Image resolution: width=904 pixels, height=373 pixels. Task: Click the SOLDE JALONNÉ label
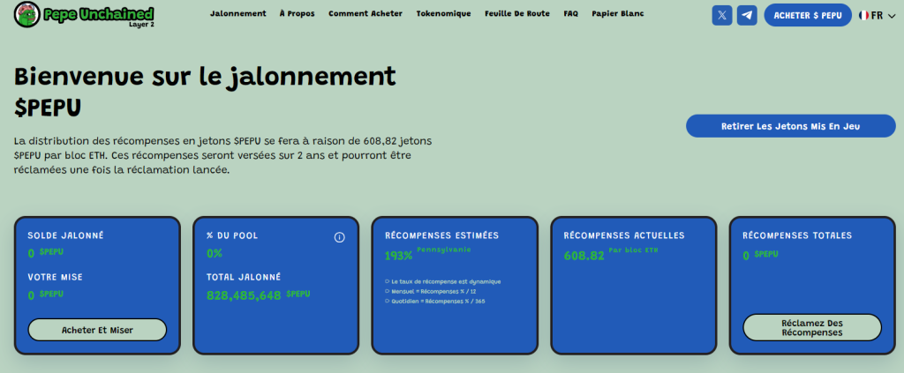(x=65, y=235)
